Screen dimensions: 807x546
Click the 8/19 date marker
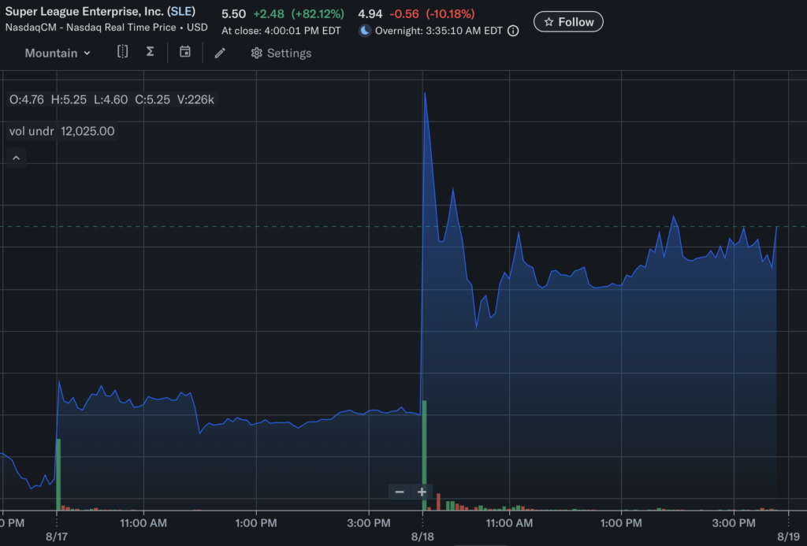click(788, 537)
